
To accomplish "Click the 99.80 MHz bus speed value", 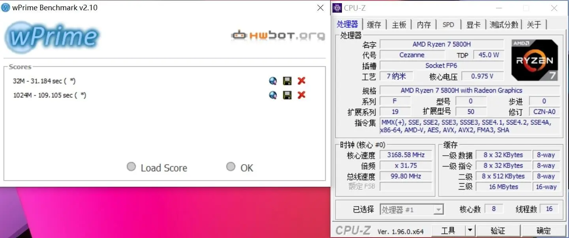I will [406, 176].
